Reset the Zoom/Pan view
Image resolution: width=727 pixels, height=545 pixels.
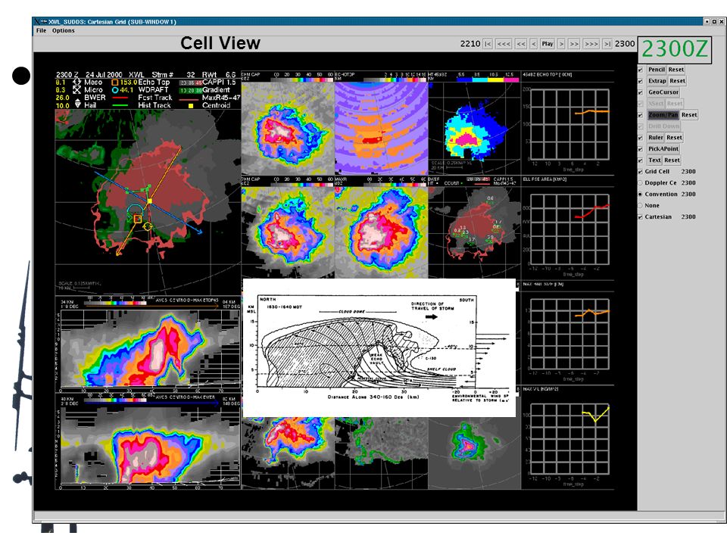coord(689,115)
